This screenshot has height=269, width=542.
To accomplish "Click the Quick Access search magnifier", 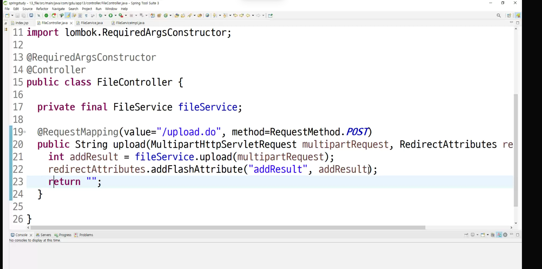I will pyautogui.click(x=499, y=15).
